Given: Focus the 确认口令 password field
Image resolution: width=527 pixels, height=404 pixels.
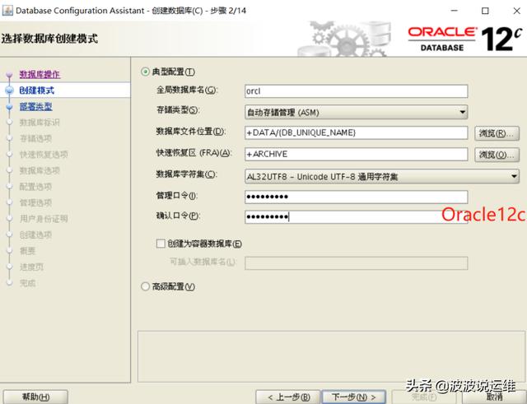Looking at the screenshot, I should [357, 217].
